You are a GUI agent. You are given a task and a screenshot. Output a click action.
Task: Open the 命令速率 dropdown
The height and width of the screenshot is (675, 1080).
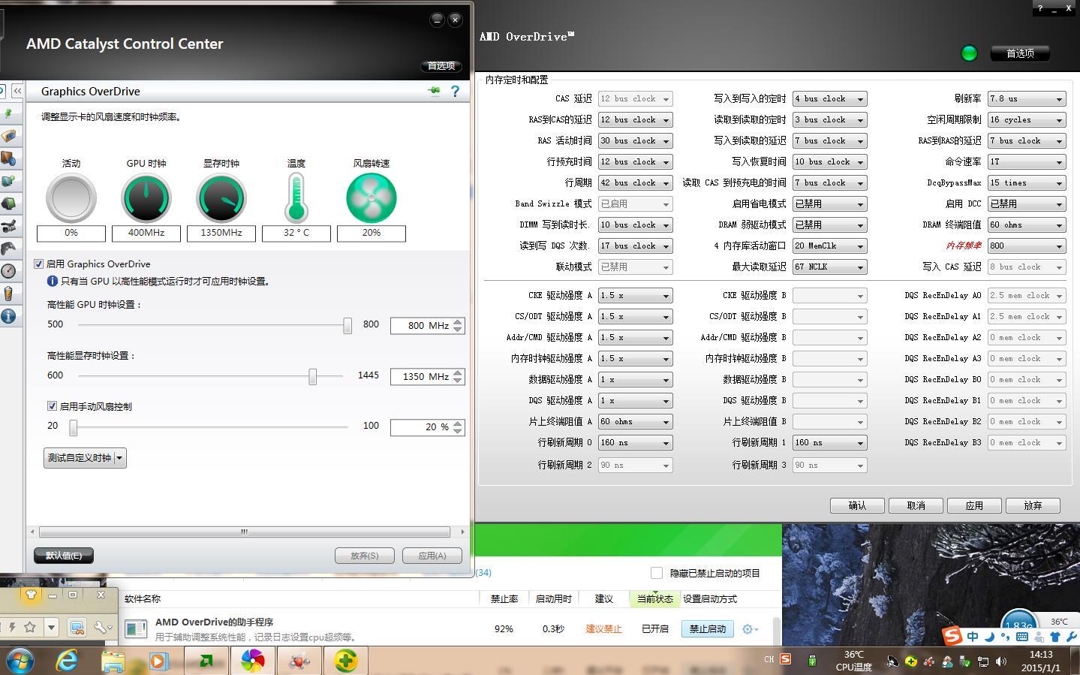1027,162
